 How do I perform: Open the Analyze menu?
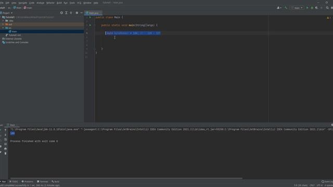(41, 3)
